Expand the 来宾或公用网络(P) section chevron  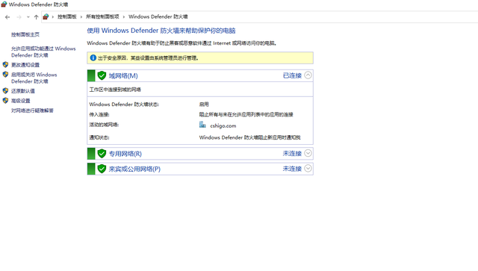tap(308, 168)
